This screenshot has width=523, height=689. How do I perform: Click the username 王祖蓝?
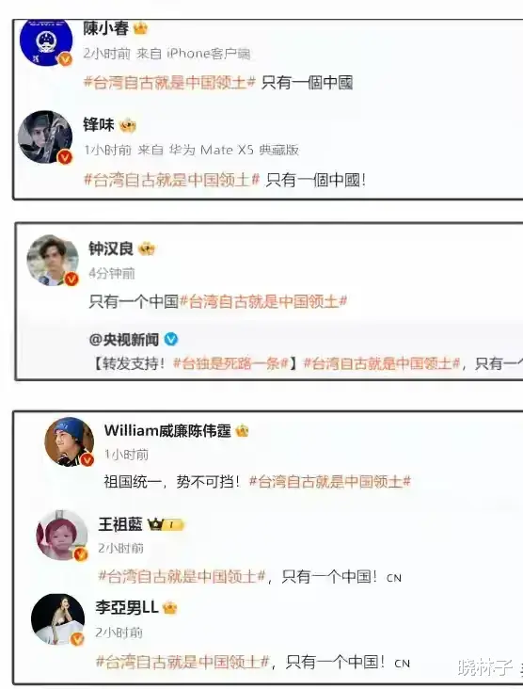pyautogui.click(x=120, y=524)
